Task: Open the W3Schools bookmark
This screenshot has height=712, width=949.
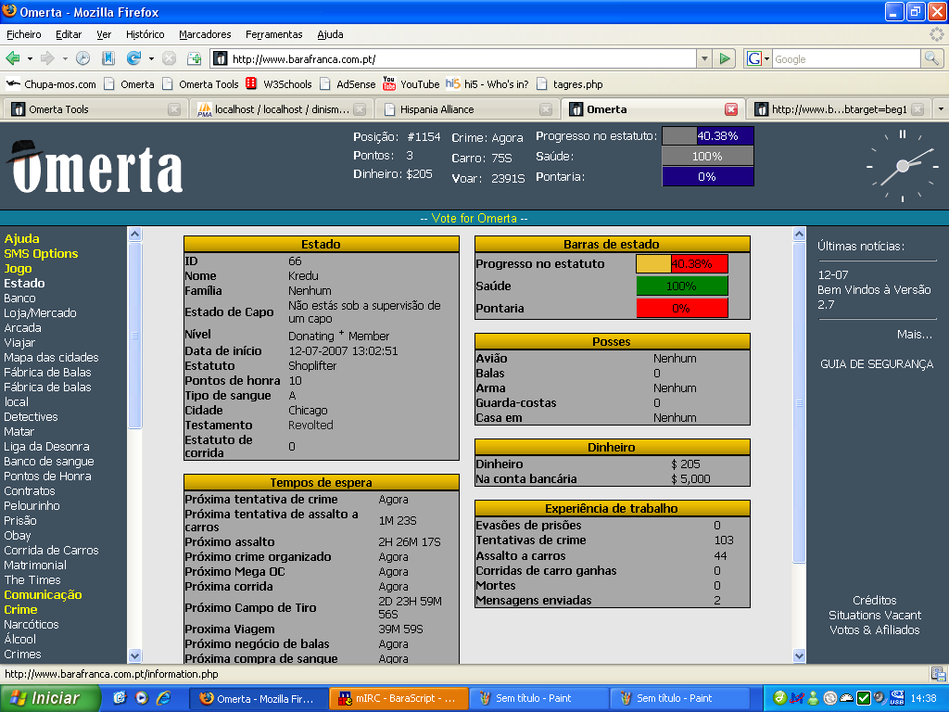Action: pos(278,83)
